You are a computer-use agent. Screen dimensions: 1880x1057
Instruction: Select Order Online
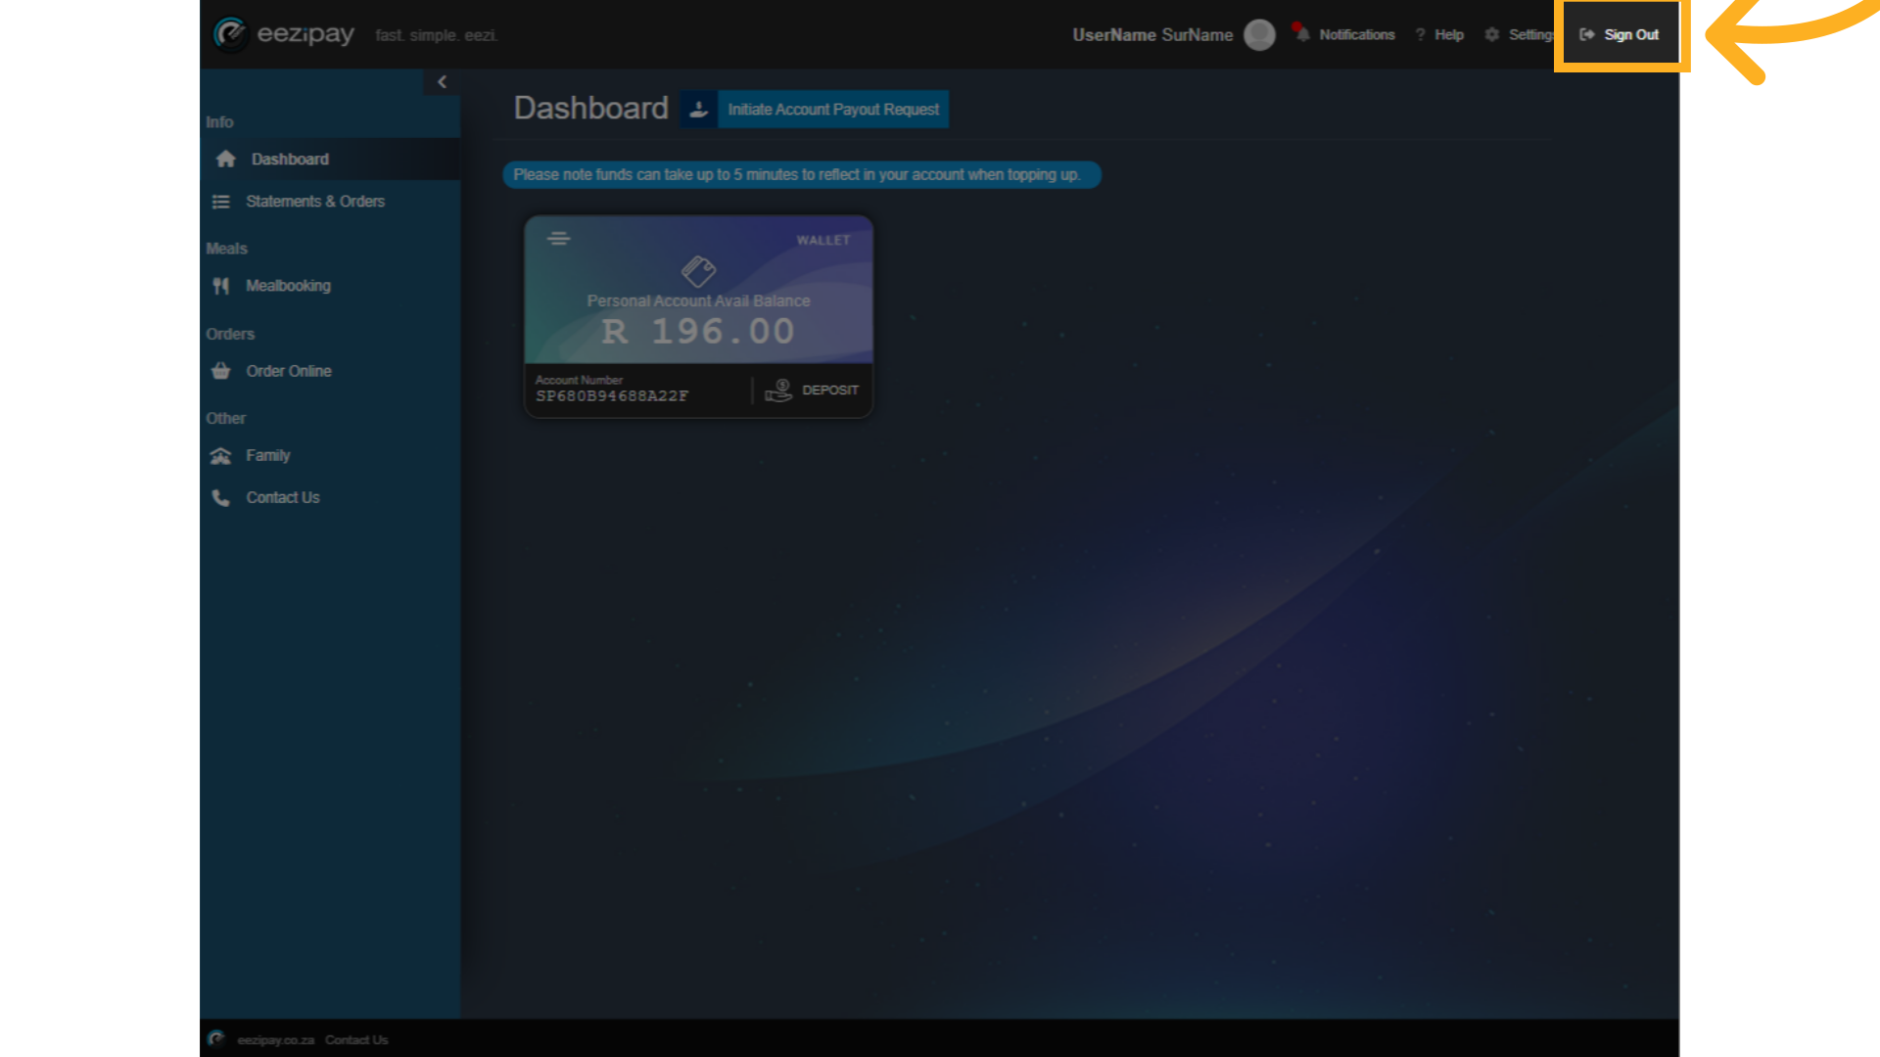click(x=289, y=371)
